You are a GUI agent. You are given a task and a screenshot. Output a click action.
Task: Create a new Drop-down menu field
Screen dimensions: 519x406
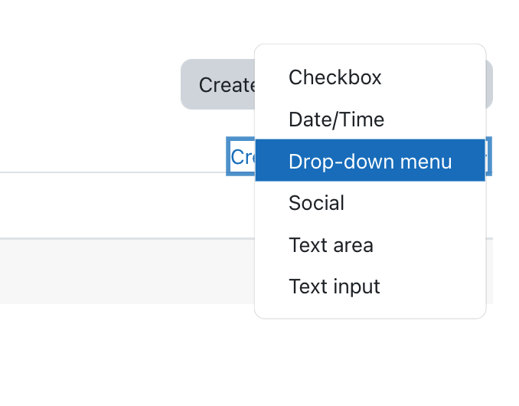tap(370, 161)
